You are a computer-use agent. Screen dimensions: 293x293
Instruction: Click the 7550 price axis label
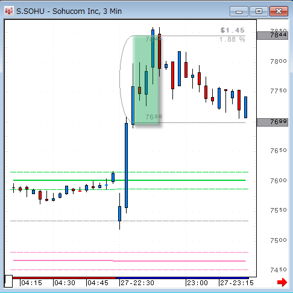[279, 210]
